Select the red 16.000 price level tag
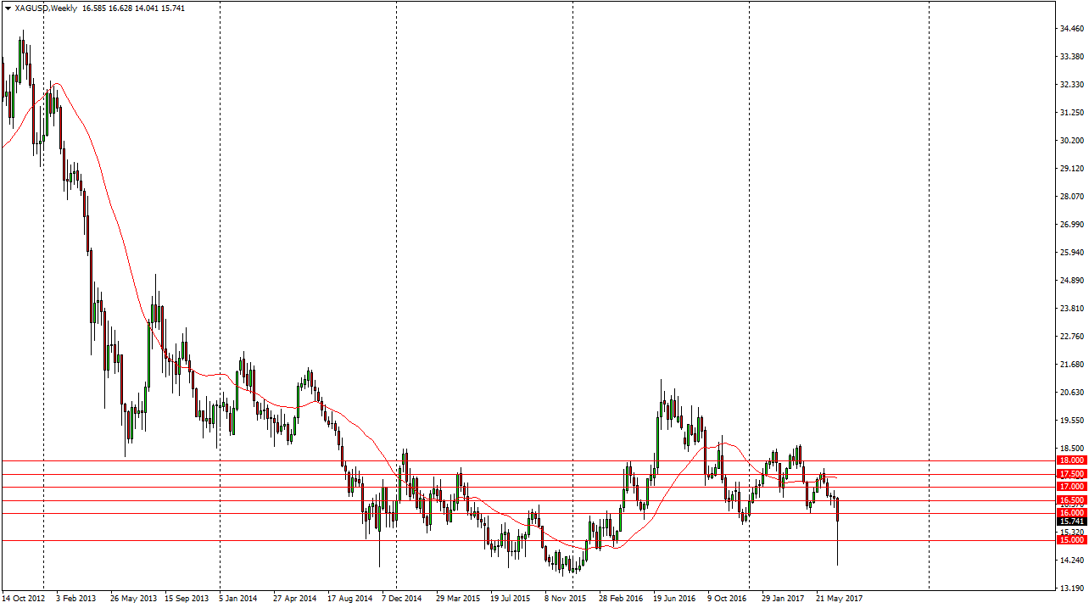Viewport: 1089px width, 608px height. click(x=1072, y=513)
